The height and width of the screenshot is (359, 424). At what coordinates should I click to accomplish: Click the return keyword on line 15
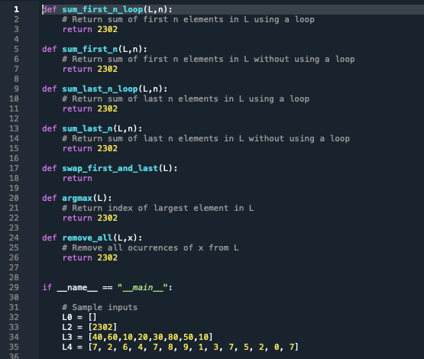point(77,148)
